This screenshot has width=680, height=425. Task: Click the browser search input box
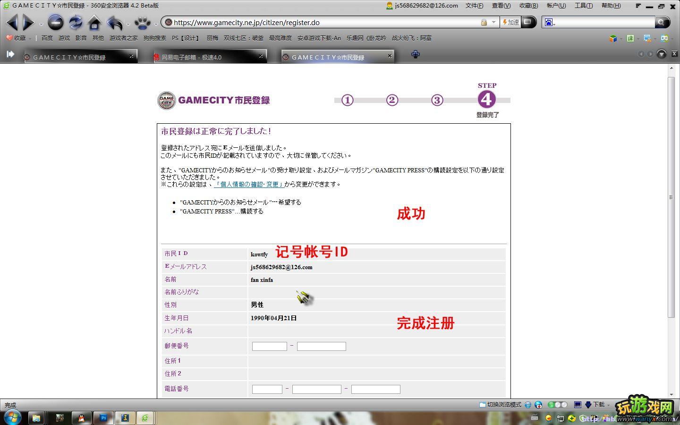605,22
